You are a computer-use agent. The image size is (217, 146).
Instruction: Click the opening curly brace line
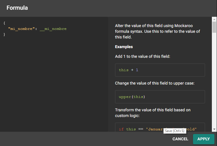4,23
